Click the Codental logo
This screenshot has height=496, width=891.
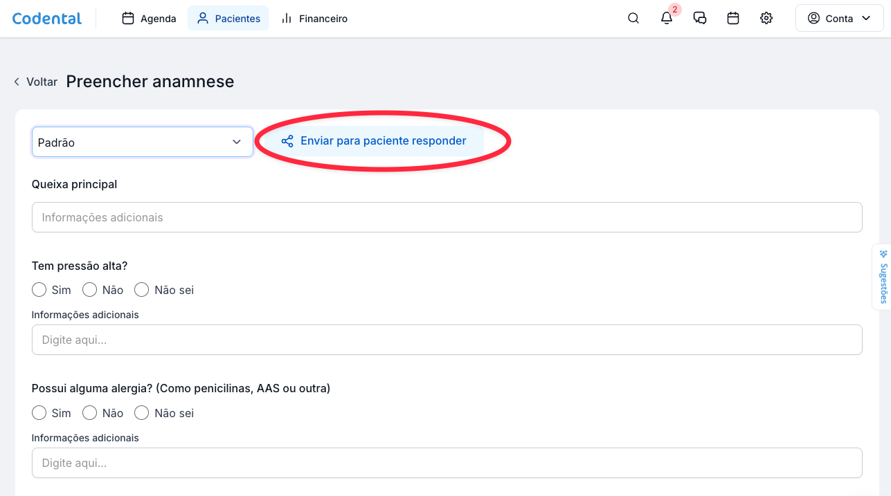click(x=47, y=19)
